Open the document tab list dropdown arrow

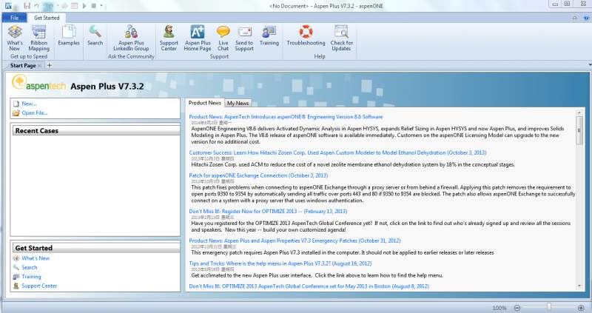click(x=590, y=65)
